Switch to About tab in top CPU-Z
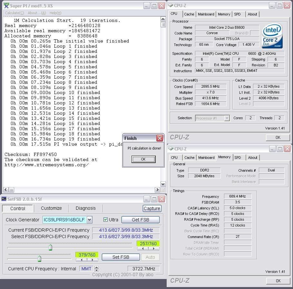Image resolution: width=293 pixels, height=289 pixels. tap(252, 14)
